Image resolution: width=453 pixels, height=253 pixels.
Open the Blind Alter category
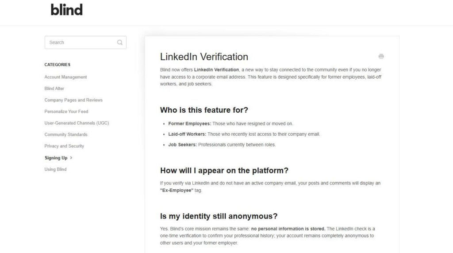click(x=54, y=88)
